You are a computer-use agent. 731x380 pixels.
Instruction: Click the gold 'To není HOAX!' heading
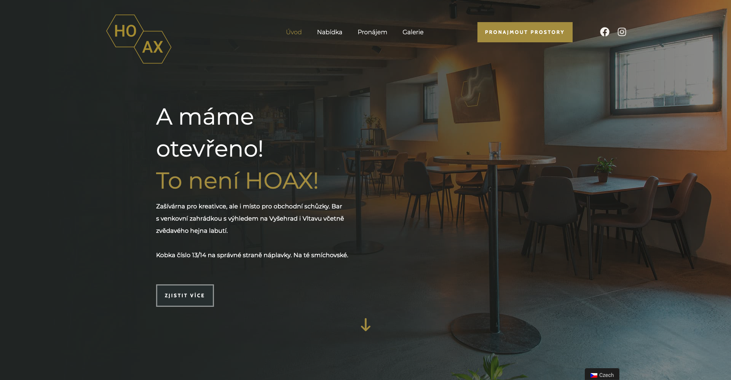click(x=237, y=180)
